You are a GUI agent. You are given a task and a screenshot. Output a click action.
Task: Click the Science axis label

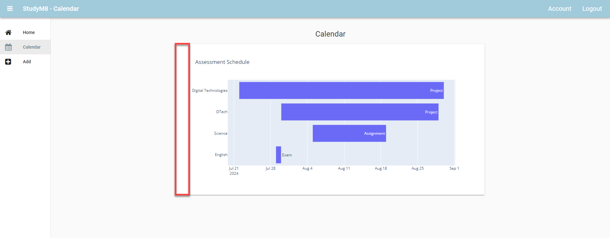coord(220,133)
